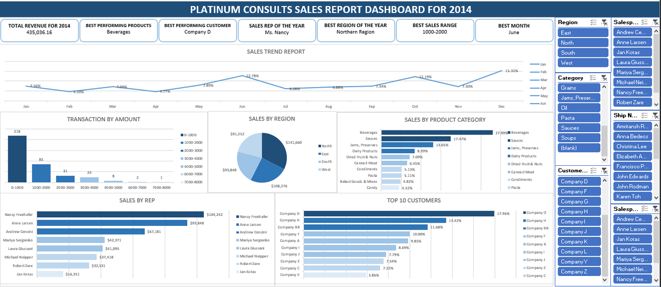Select Pasta in the Category slicer

(x=579, y=118)
